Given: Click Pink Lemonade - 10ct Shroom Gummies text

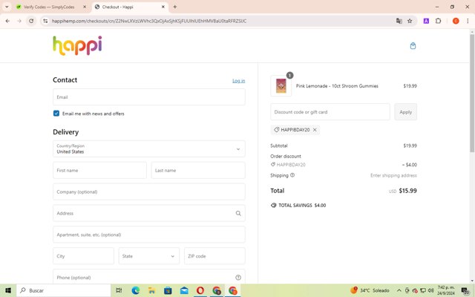Looking at the screenshot, I should click(x=337, y=86).
